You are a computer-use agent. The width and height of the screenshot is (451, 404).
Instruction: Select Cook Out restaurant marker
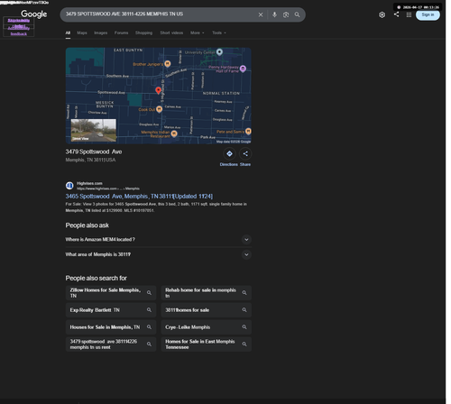point(160,109)
